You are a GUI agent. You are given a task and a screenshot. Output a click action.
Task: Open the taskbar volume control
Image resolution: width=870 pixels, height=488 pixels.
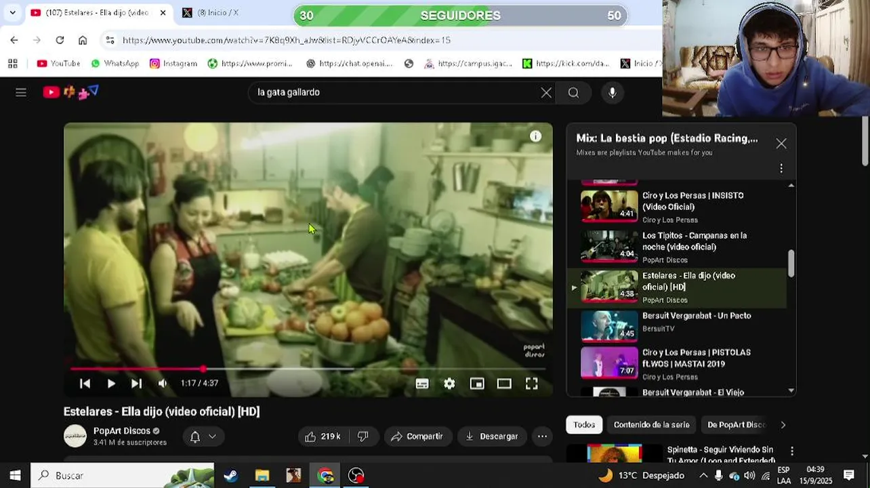750,476
